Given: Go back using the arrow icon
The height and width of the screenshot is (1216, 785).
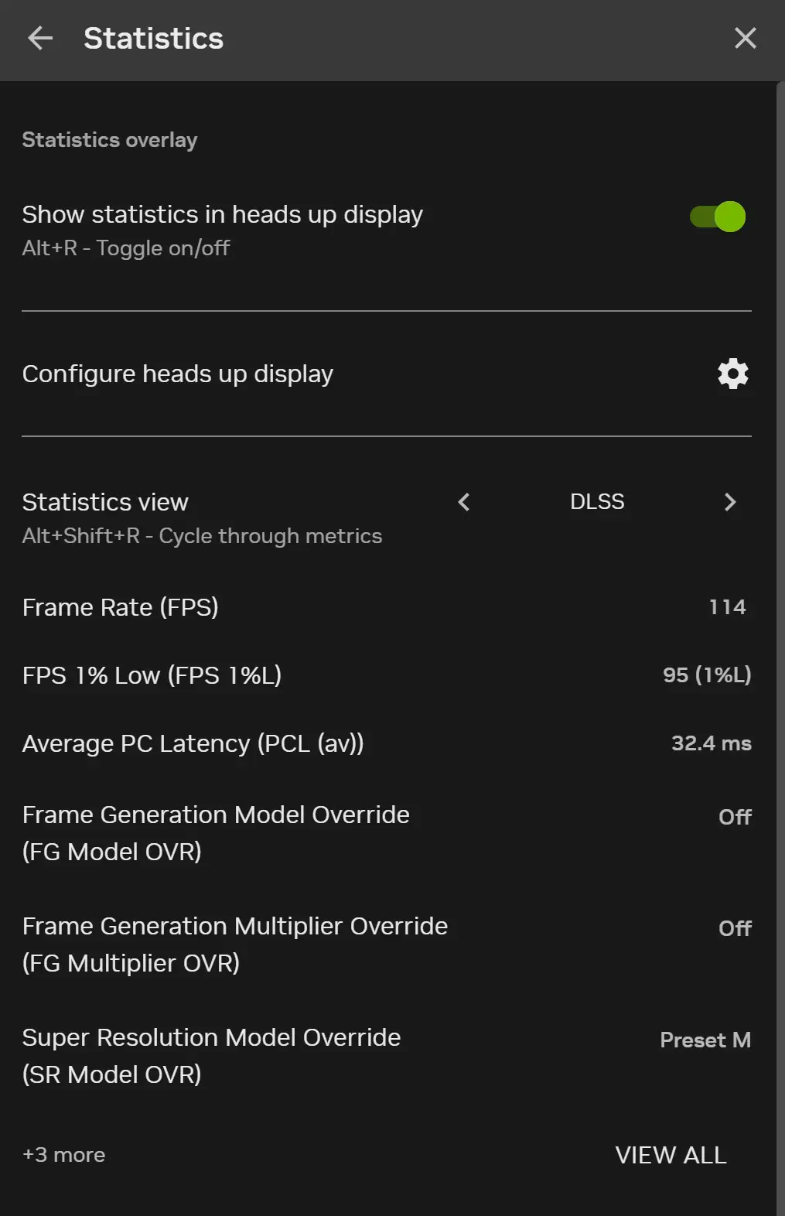Looking at the screenshot, I should (x=40, y=38).
